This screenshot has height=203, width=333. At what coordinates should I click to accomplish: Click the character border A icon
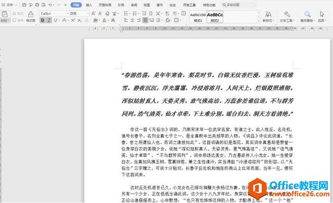113,20
